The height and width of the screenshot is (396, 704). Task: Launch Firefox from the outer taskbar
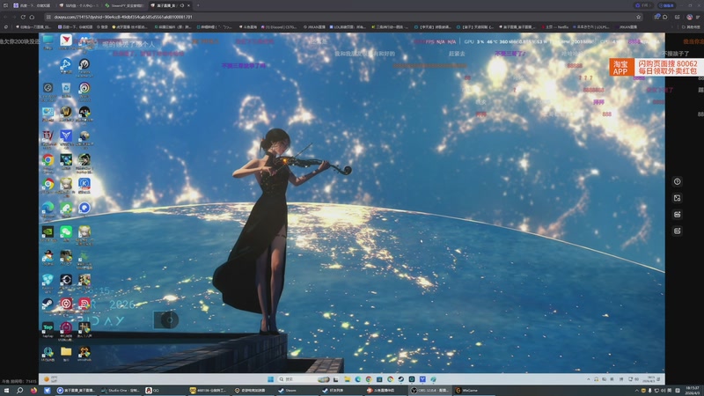click(33, 391)
